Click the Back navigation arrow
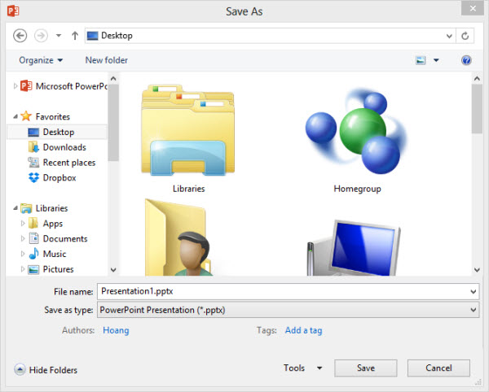The height and width of the screenshot is (392, 489). tap(20, 36)
